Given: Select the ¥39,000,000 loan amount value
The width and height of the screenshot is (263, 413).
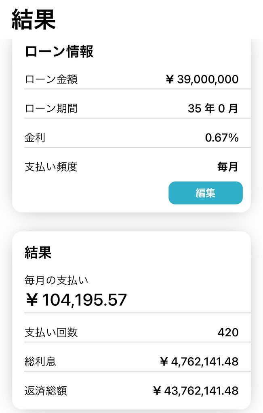Looking at the screenshot, I should [202, 79].
